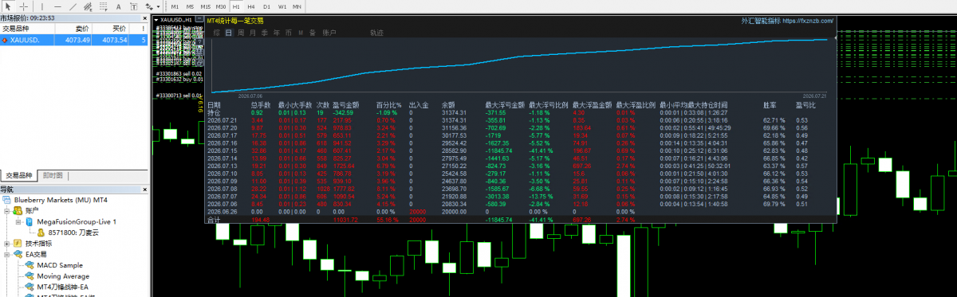
Task: Click the 买价 column header
Action: pyautogui.click(x=111, y=29)
